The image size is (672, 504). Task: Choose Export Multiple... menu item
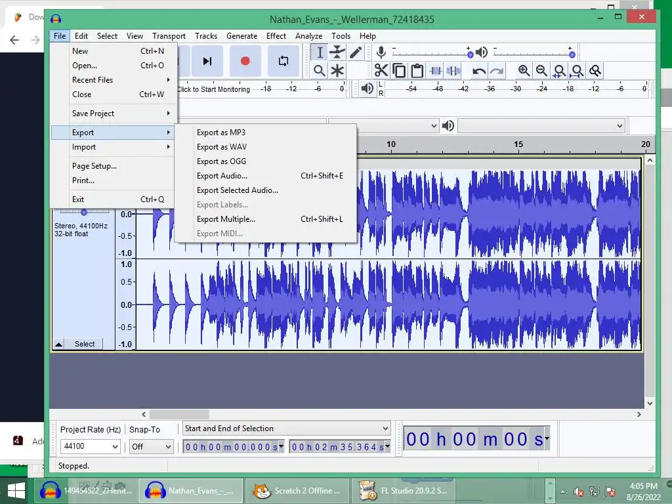265,219
